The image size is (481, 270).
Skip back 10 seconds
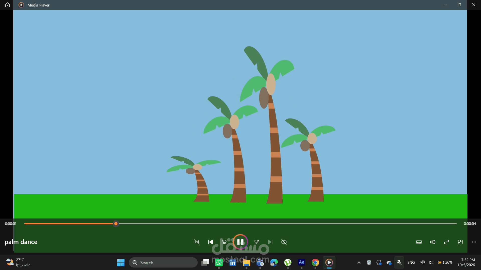pyautogui.click(x=224, y=242)
